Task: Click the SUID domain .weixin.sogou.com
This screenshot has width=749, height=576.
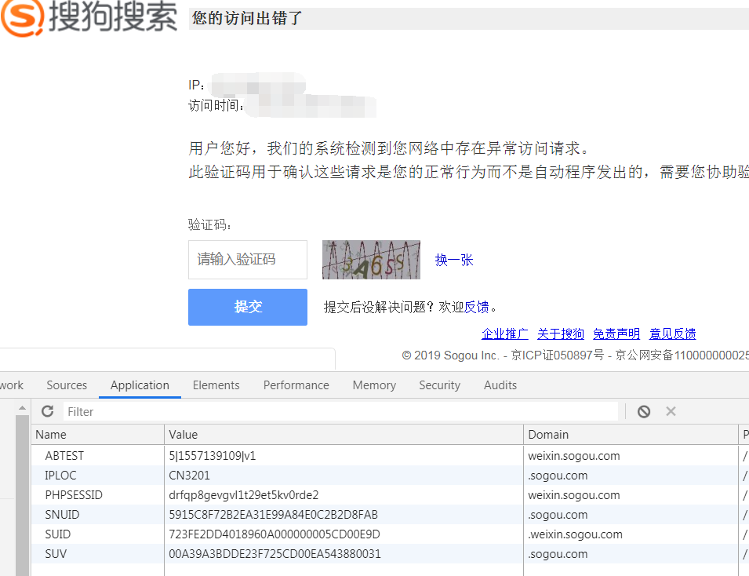Action: [575, 534]
